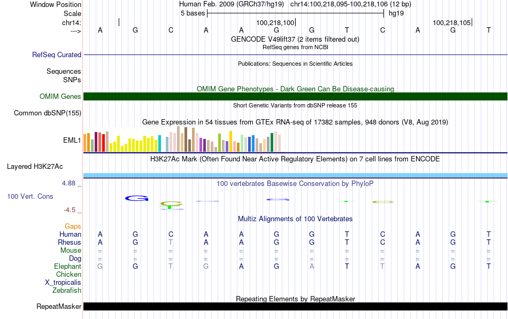The height and width of the screenshot is (319, 508).
Task: Click the RefSeq Curated gene line
Action: pyautogui.click(x=295, y=55)
